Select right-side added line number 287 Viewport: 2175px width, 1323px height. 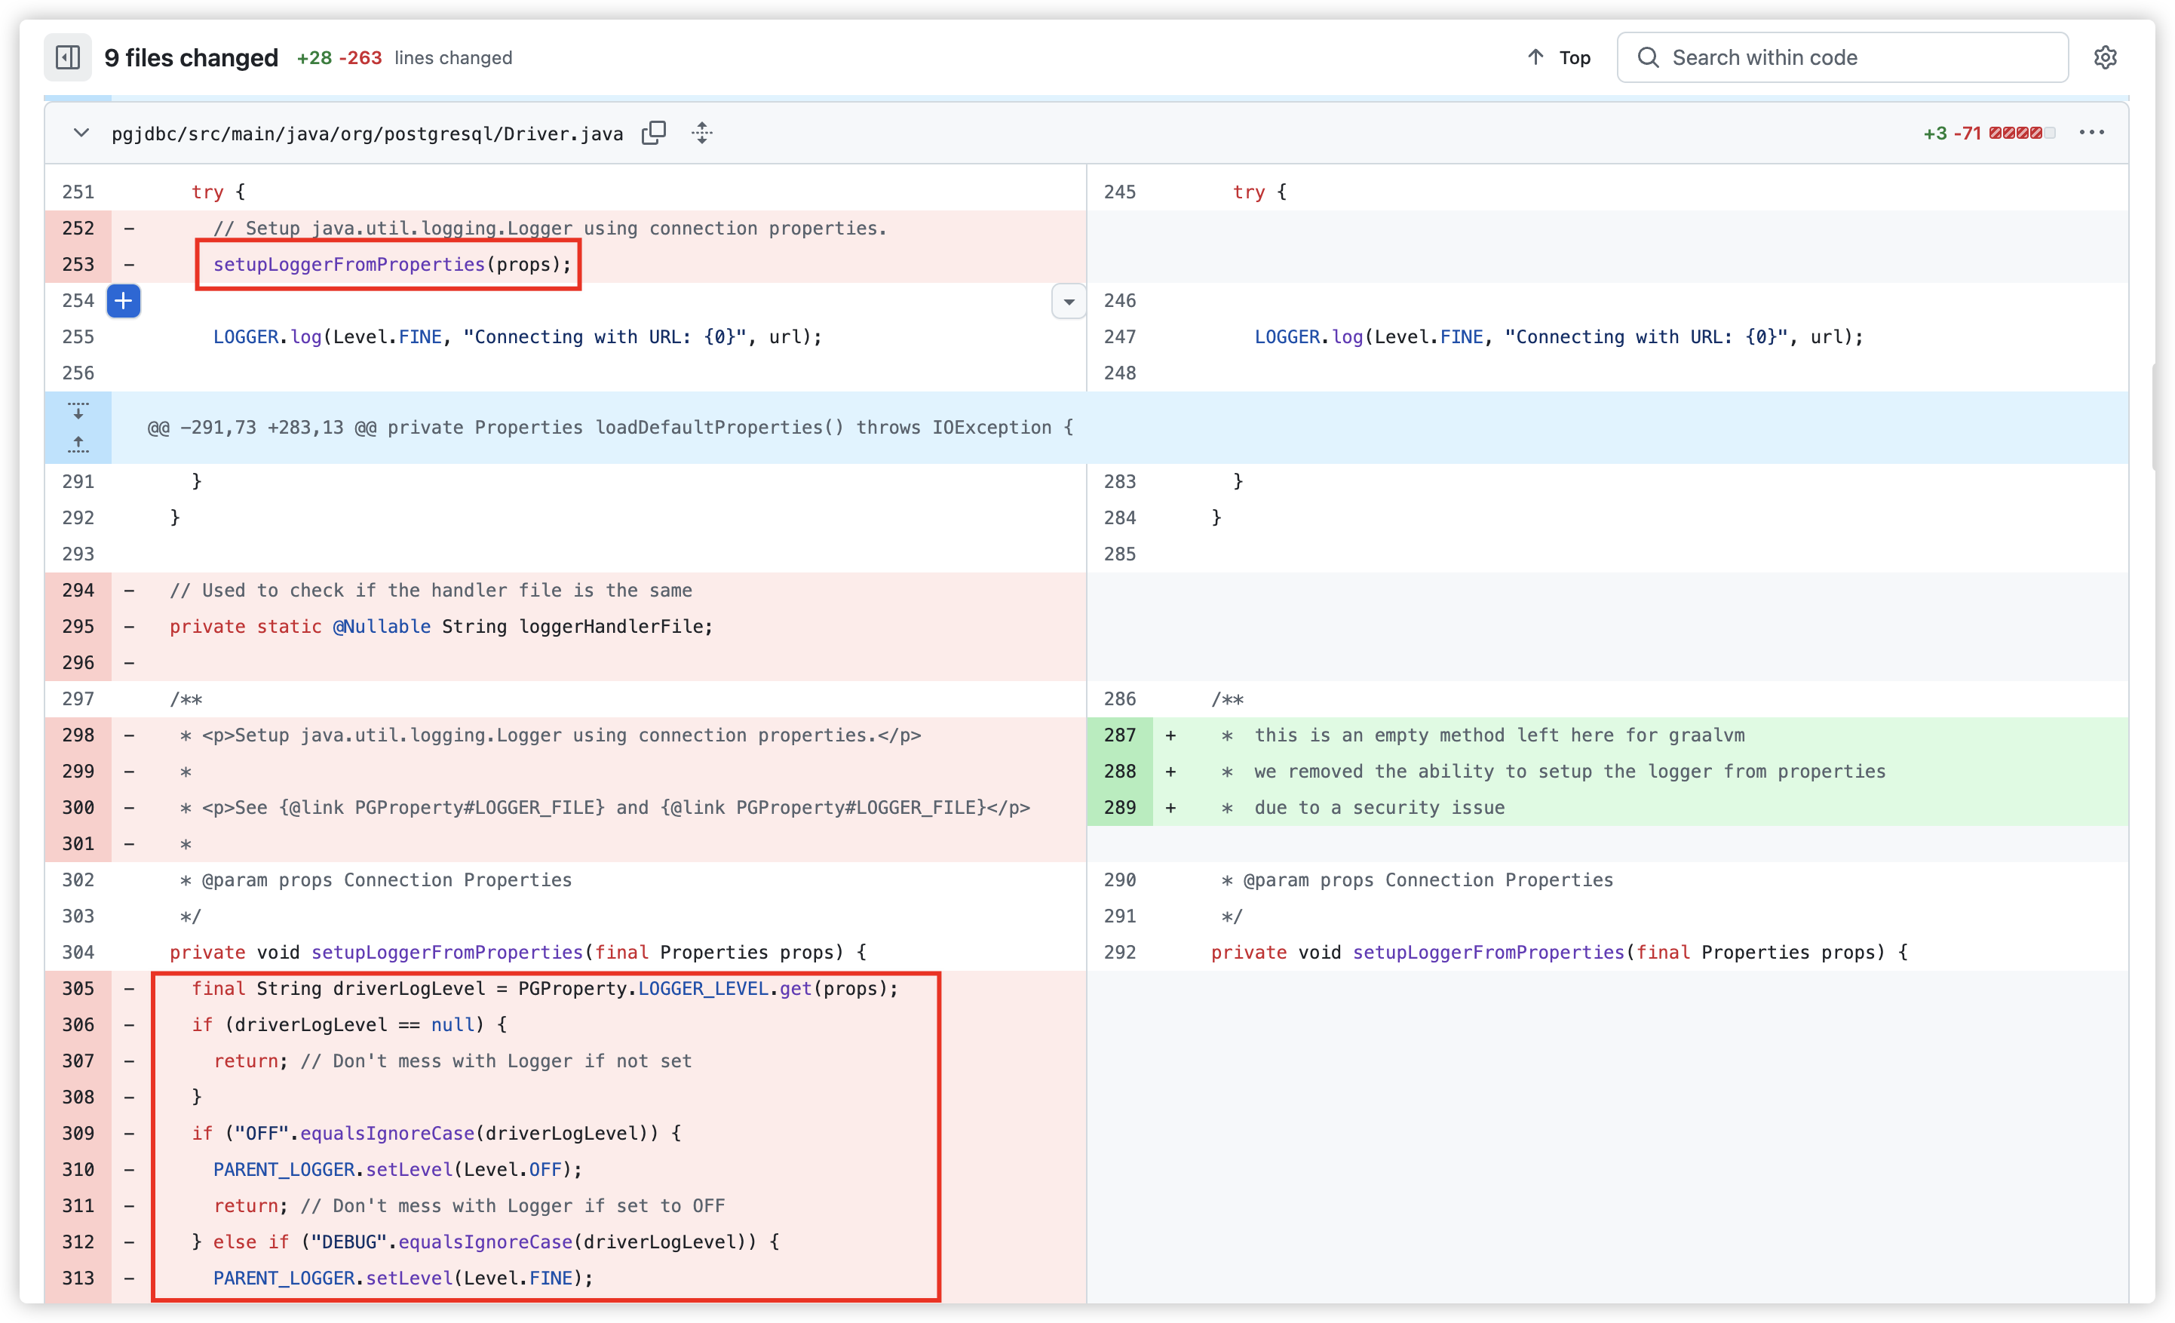click(1119, 735)
